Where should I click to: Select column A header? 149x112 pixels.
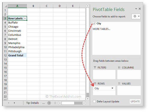point(17,6)
